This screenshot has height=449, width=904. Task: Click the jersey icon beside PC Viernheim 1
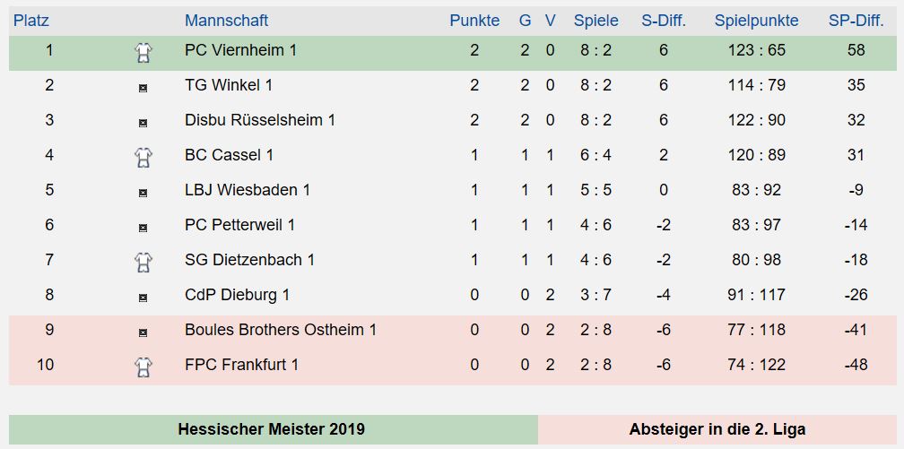pyautogui.click(x=143, y=53)
